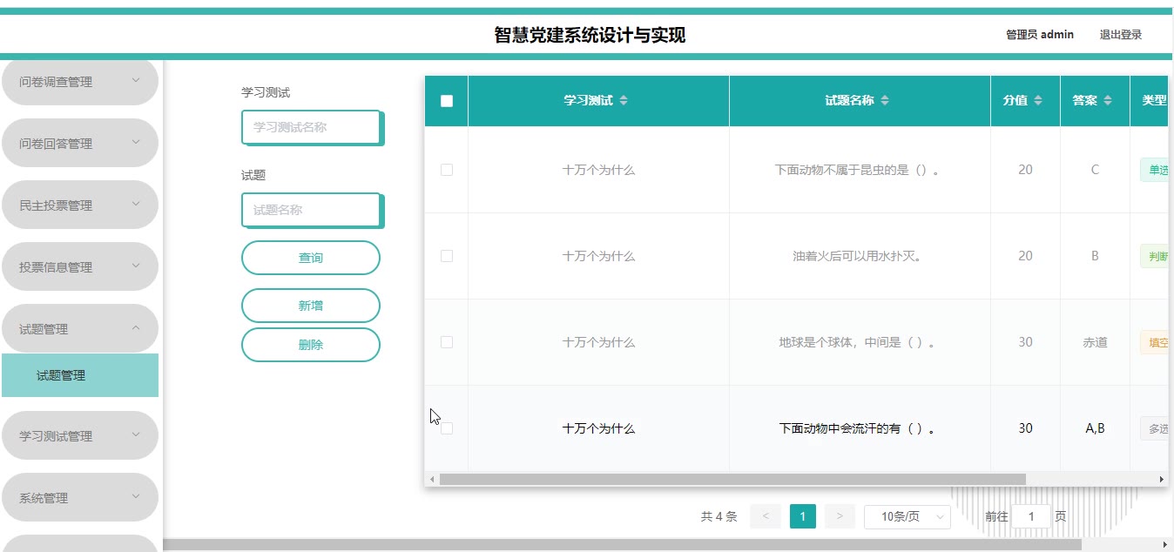Screen dimensions: 1174x552
Task: Go to previous page arrow
Action: 765,516
